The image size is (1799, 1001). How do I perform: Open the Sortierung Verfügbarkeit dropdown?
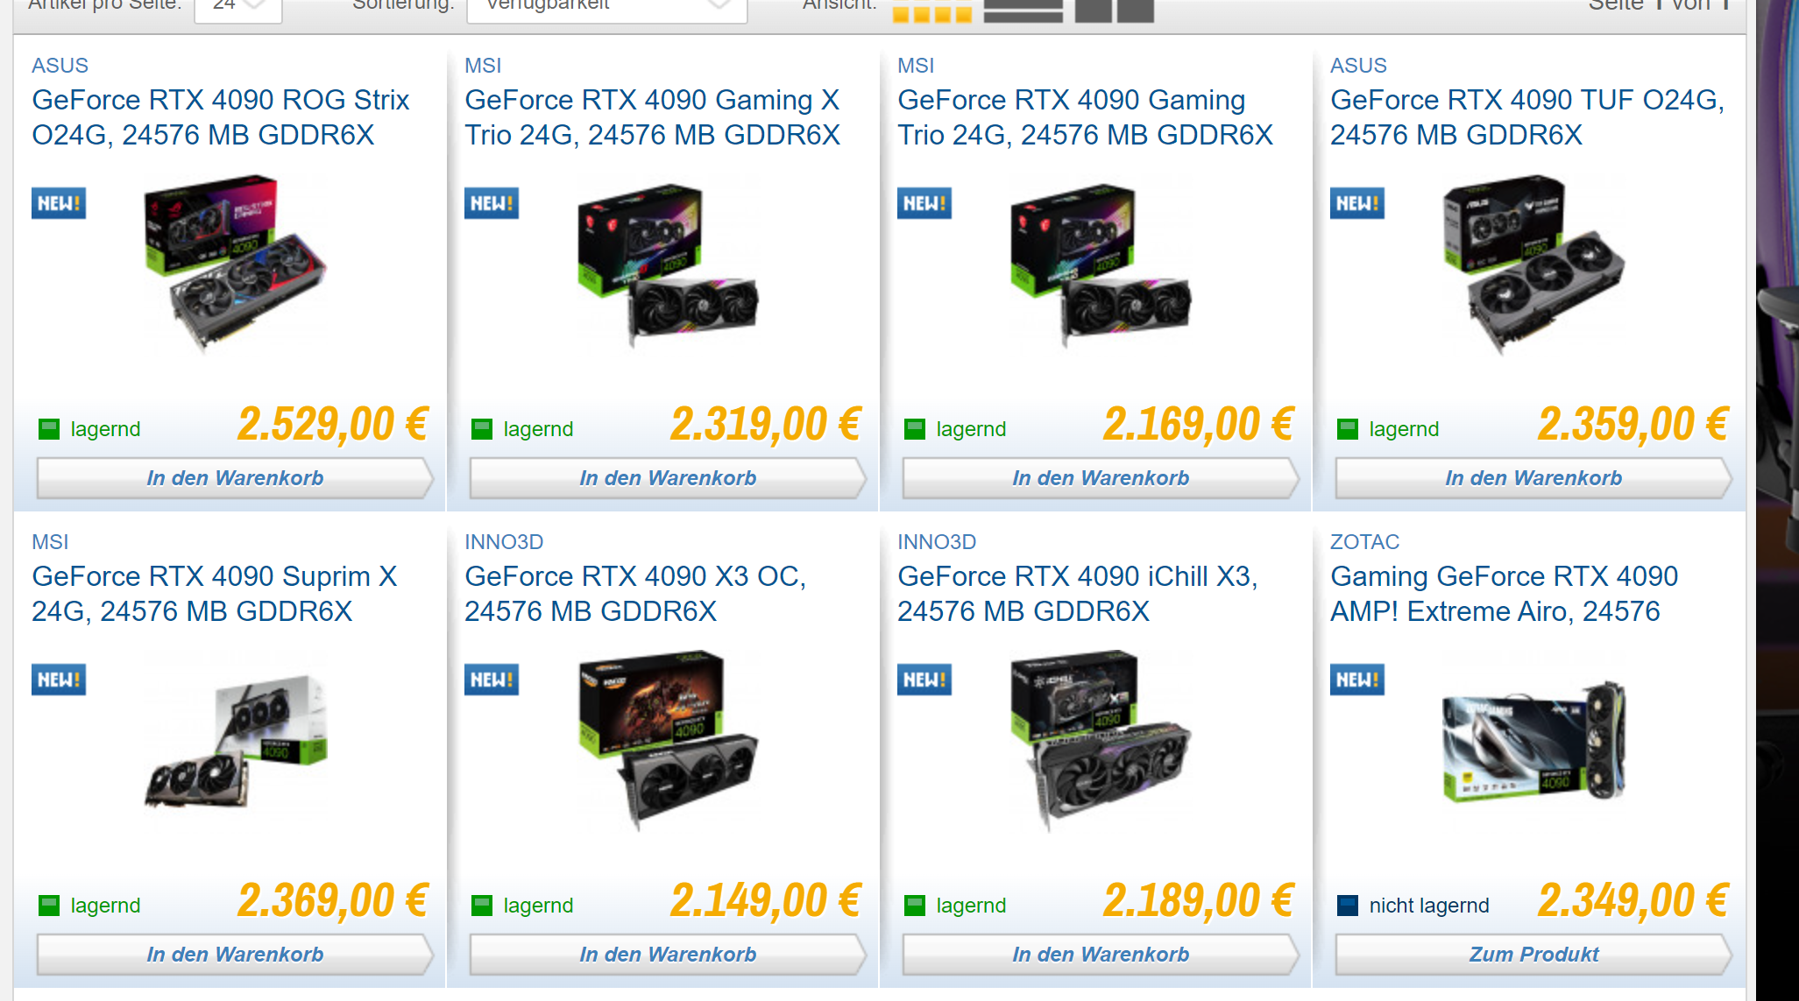[x=606, y=7]
